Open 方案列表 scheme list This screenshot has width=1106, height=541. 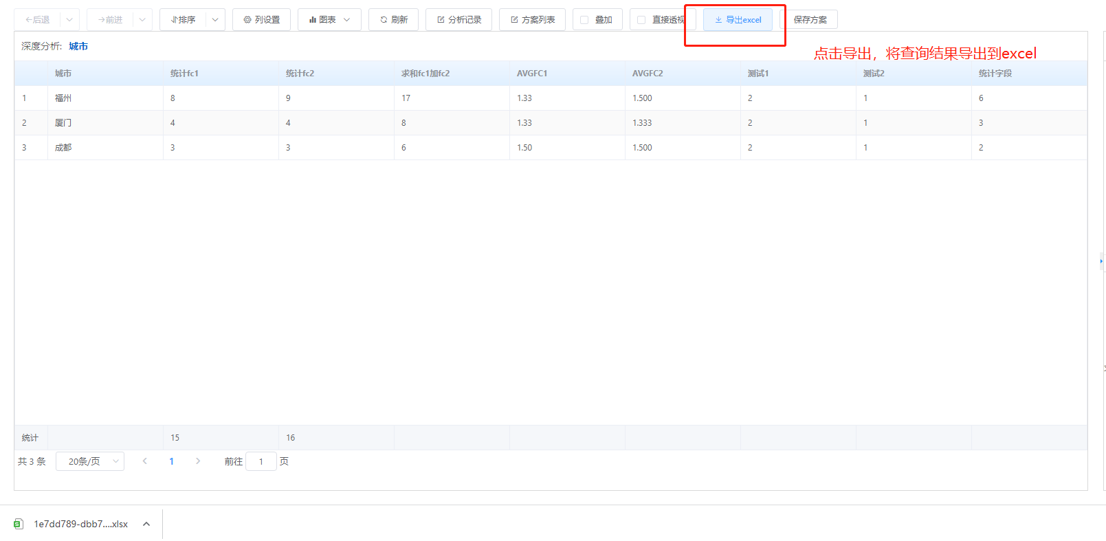(x=532, y=20)
